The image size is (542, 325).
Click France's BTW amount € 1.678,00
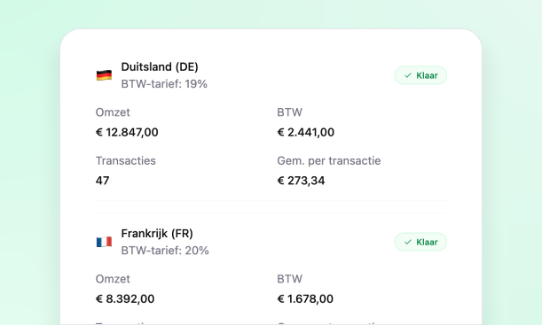click(x=305, y=298)
